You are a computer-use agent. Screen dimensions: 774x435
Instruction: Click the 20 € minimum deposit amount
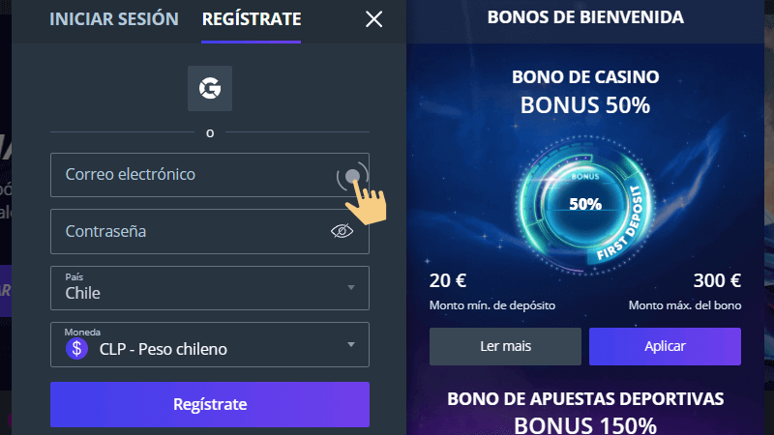[448, 282]
